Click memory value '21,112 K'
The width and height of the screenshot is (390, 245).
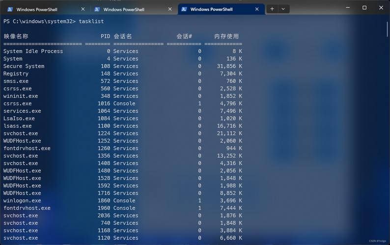[x=229, y=133]
